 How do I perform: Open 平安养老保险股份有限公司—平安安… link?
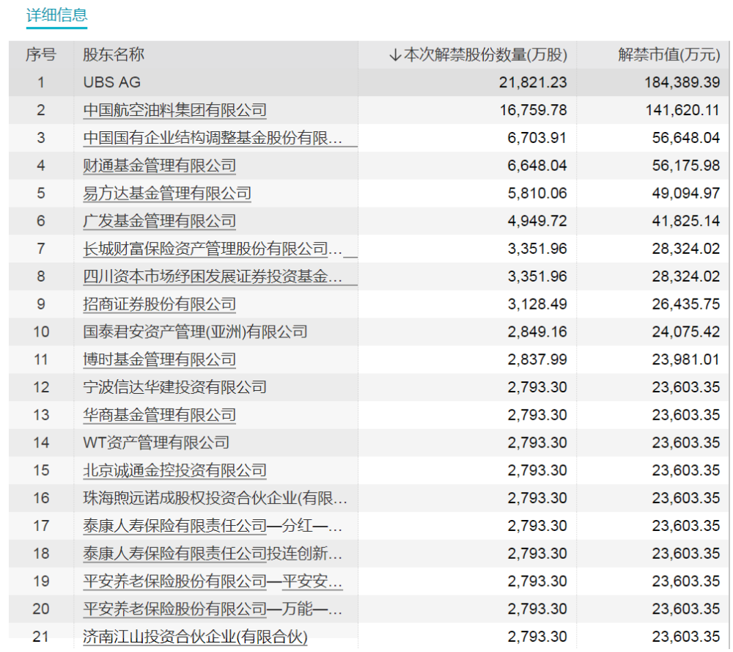pos(213,582)
